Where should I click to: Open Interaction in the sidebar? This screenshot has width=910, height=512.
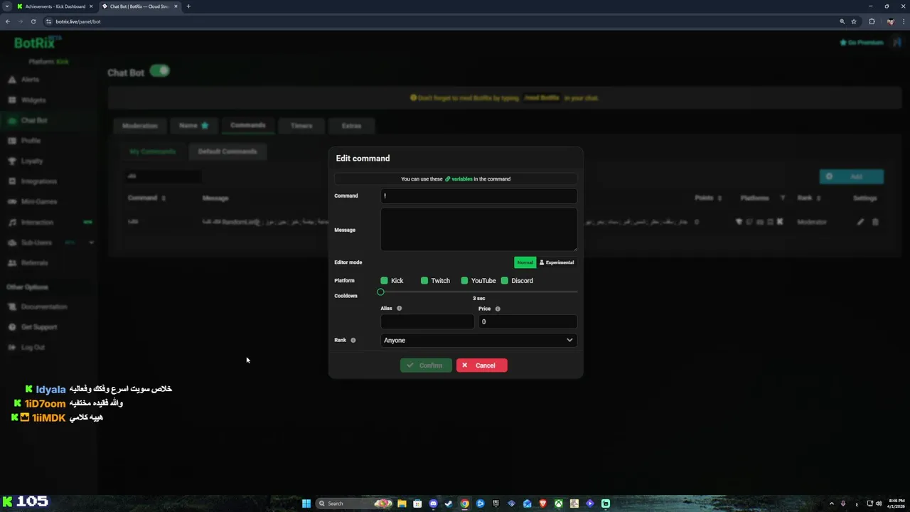click(x=37, y=223)
